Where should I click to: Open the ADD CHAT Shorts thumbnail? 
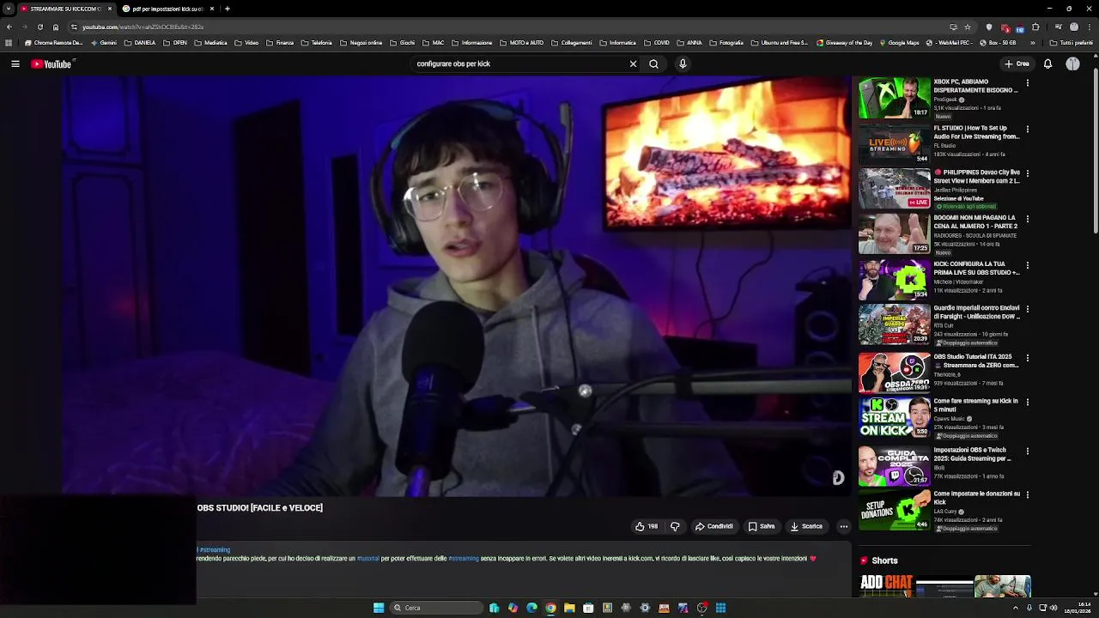(886, 586)
